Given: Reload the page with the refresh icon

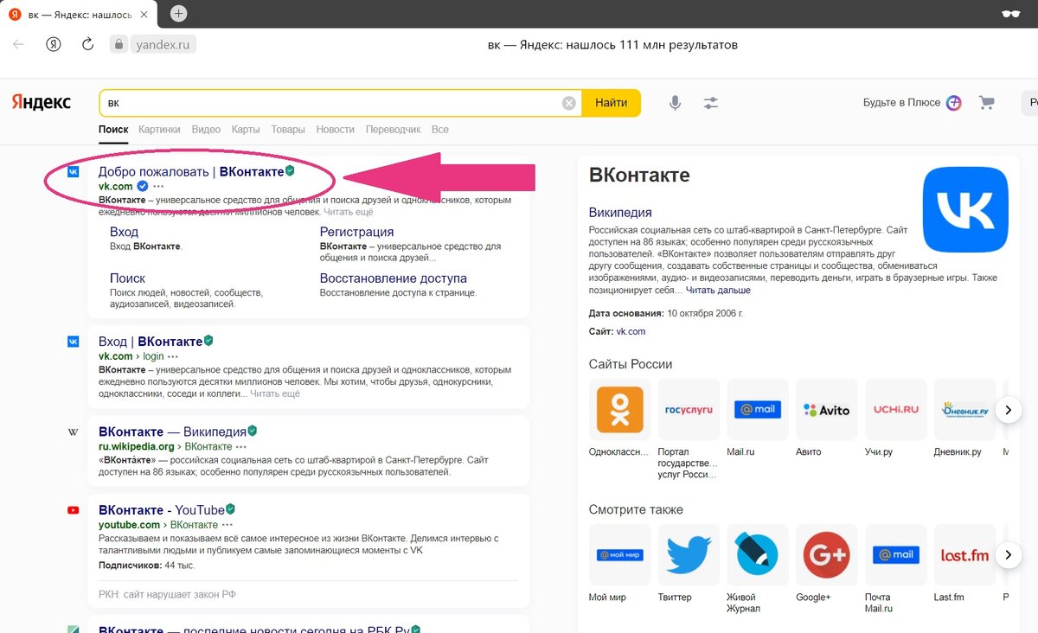Looking at the screenshot, I should [87, 45].
